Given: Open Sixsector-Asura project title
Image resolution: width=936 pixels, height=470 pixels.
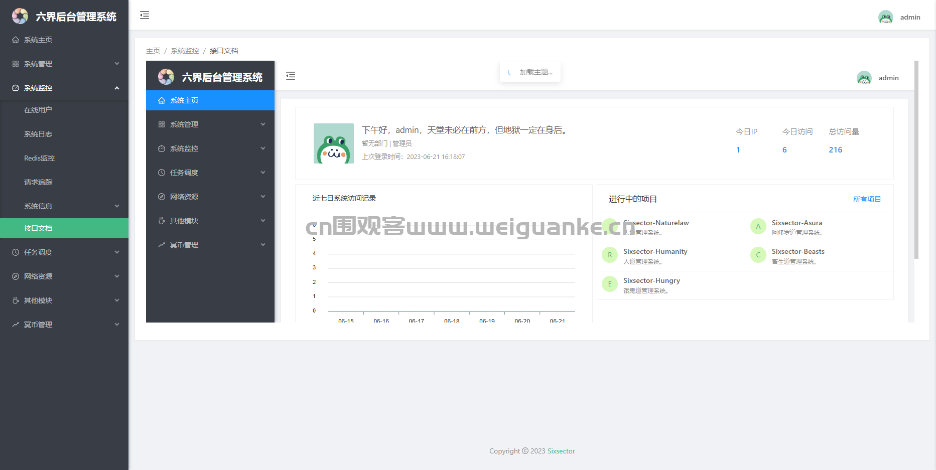Looking at the screenshot, I should (797, 223).
